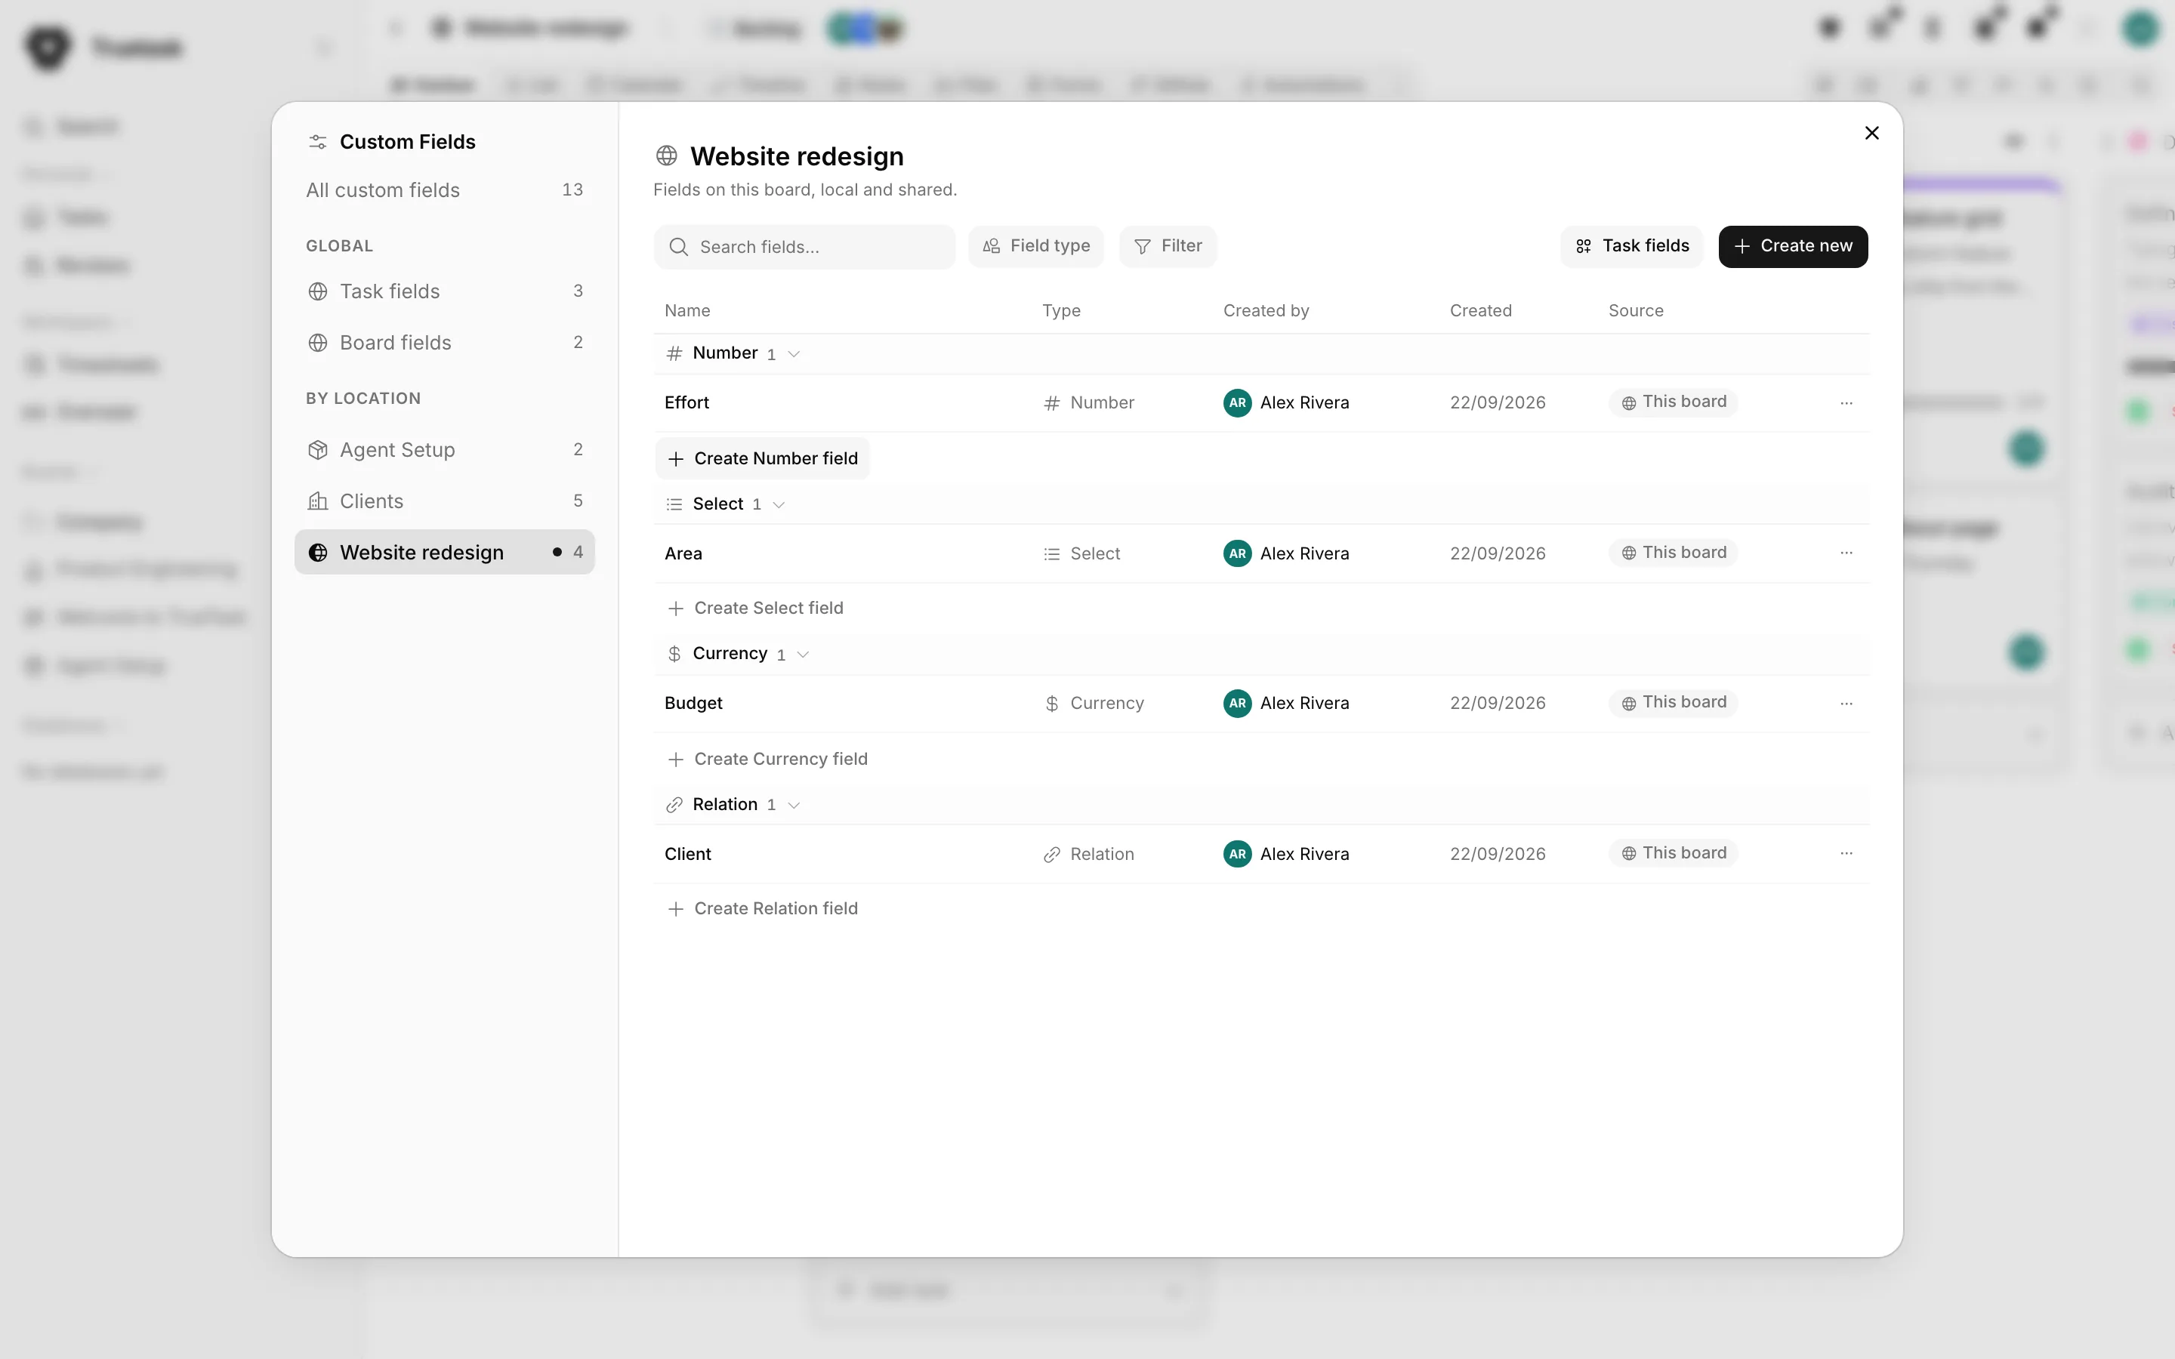Click the cube icon next to Agent Setup
The width and height of the screenshot is (2175, 1359).
pos(317,449)
